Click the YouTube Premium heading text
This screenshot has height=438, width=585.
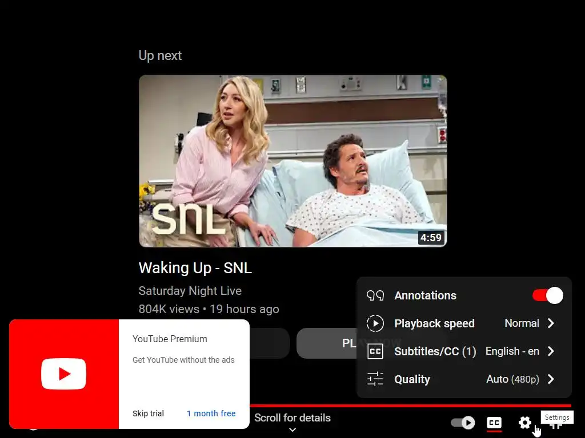coord(170,339)
